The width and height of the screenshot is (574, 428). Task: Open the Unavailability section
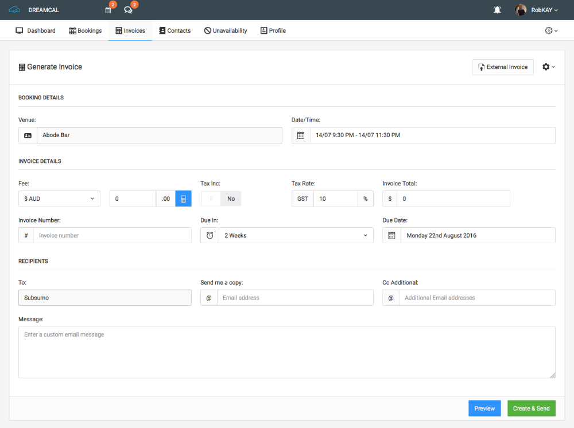coord(225,30)
